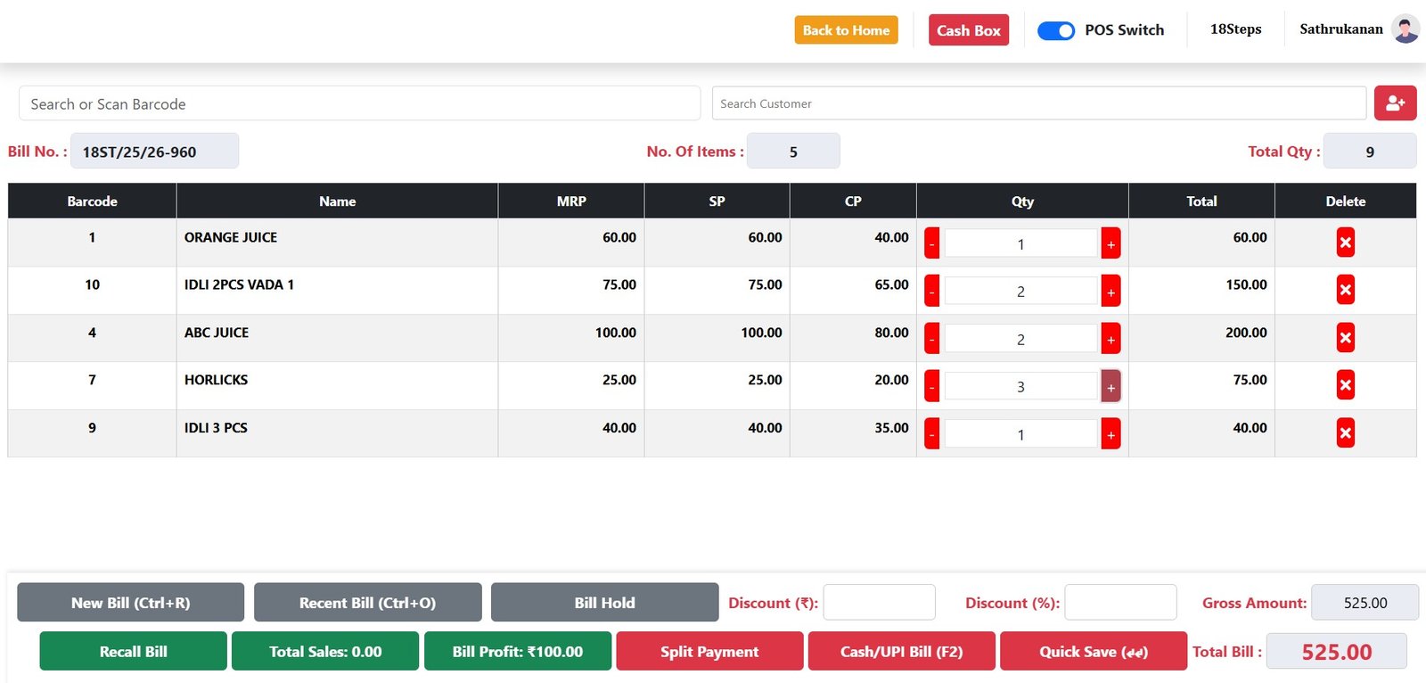Increase quantity of ORANGE JUICE
This screenshot has width=1426, height=683.
[x=1110, y=243]
